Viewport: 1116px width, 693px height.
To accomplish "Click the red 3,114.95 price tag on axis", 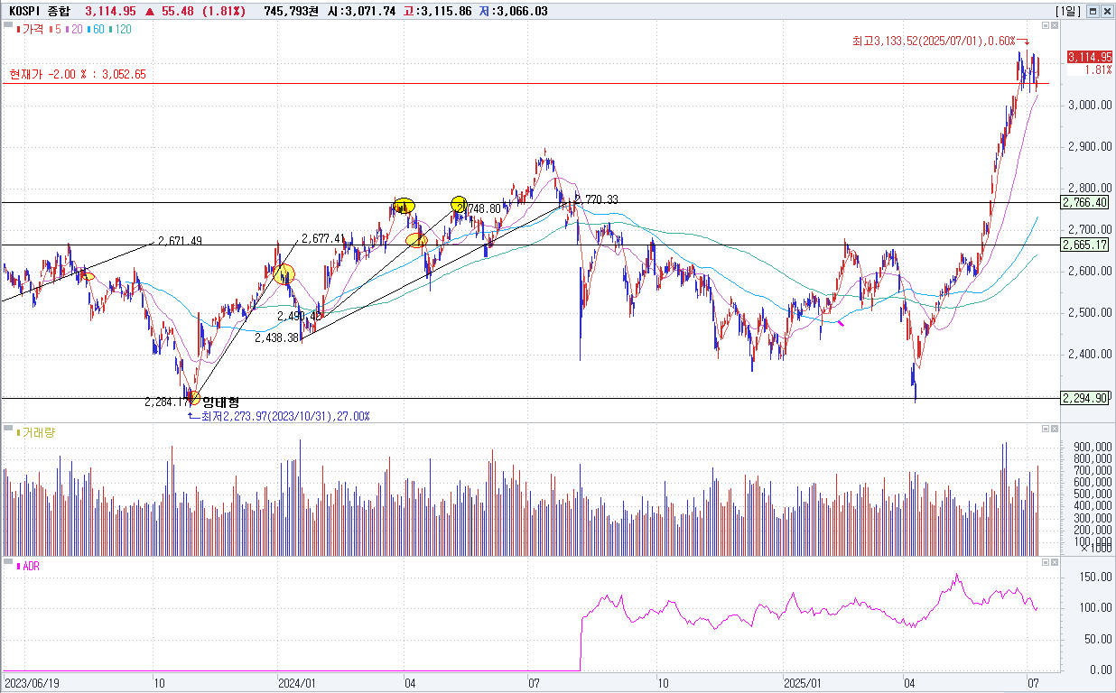I will [1089, 57].
